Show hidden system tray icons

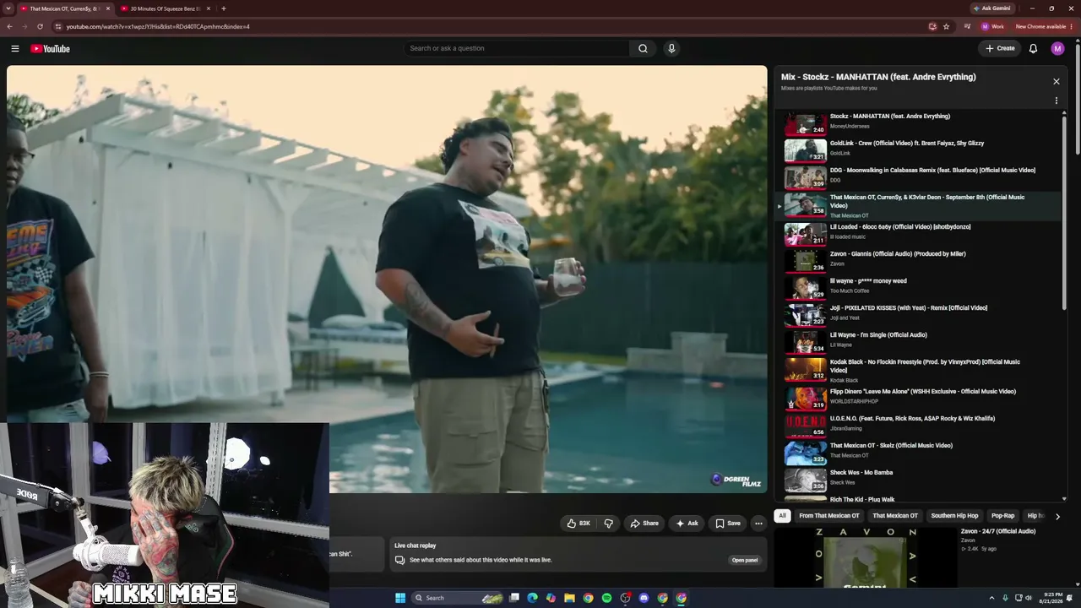tap(991, 598)
